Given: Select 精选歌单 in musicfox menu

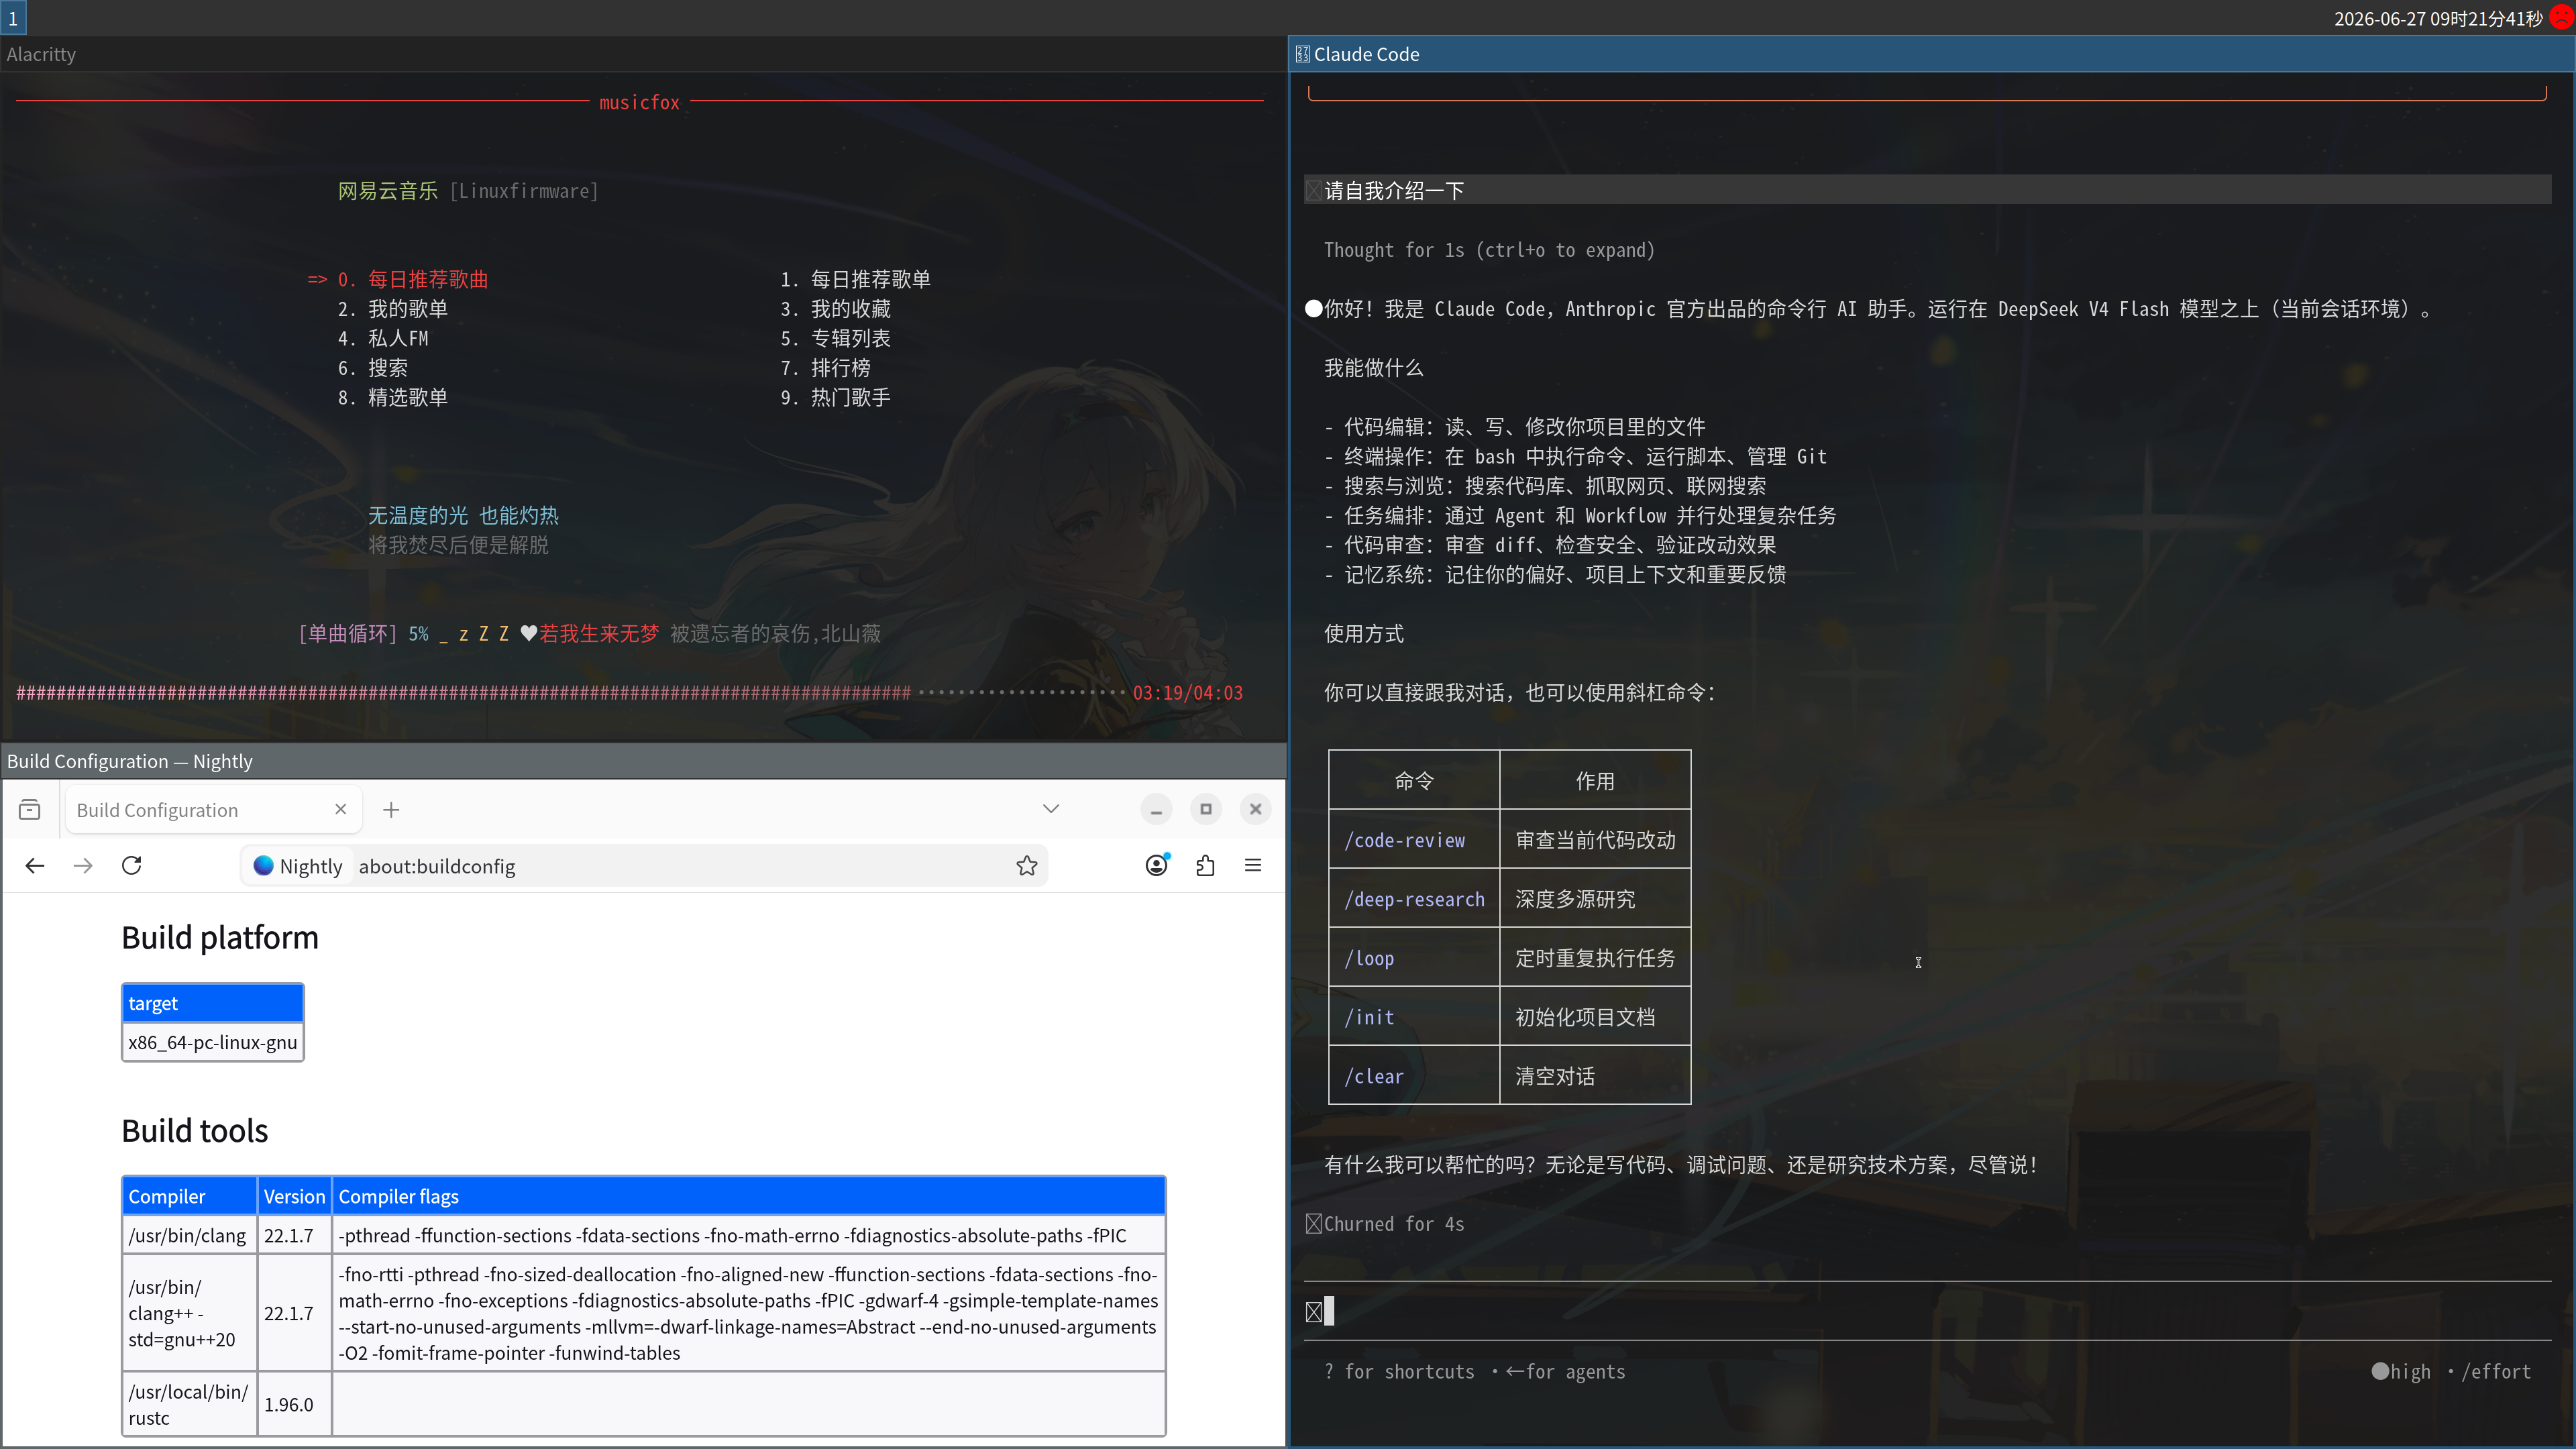Looking at the screenshot, I should click(392, 397).
